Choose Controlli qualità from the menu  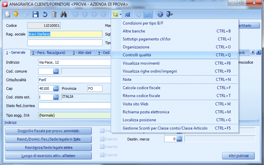pos(175,55)
